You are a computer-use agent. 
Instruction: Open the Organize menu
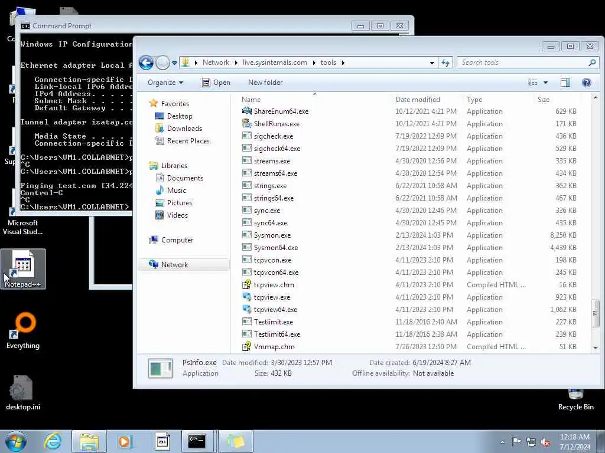tap(165, 83)
